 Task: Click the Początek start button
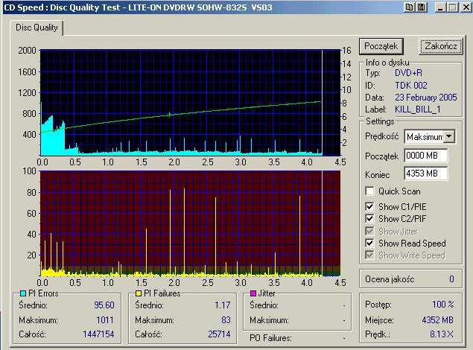coord(381,46)
